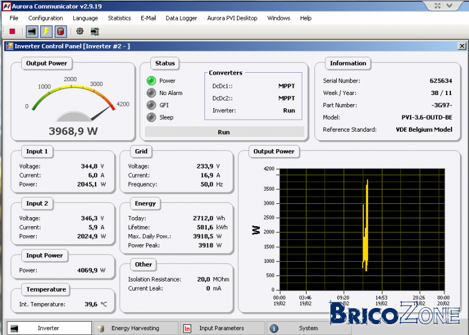The height and width of the screenshot is (335, 469).
Task: Click VDE Belgium Model reference standard
Action: click(x=424, y=129)
